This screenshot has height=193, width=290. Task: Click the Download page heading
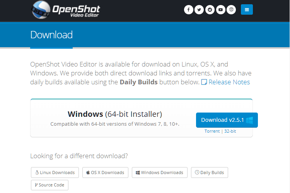click(x=51, y=35)
